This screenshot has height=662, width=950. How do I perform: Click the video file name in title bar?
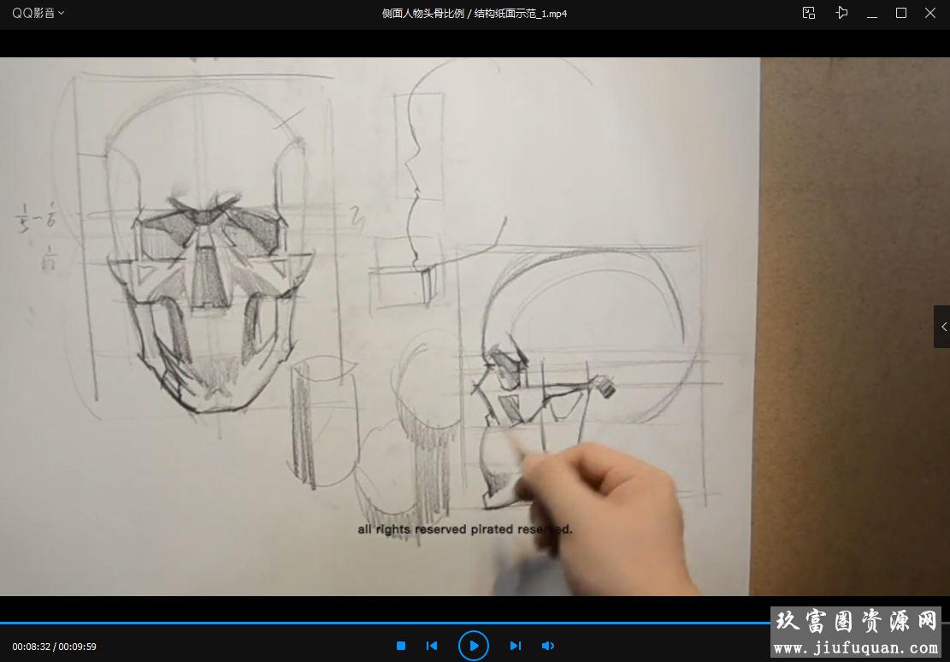475,14
